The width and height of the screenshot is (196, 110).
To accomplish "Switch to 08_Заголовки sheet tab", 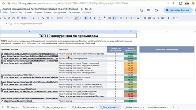I will click(31, 107).
